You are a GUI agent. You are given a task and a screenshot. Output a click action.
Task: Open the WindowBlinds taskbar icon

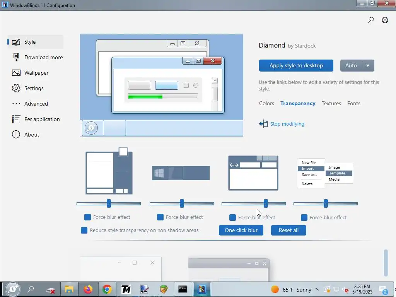coord(201,289)
